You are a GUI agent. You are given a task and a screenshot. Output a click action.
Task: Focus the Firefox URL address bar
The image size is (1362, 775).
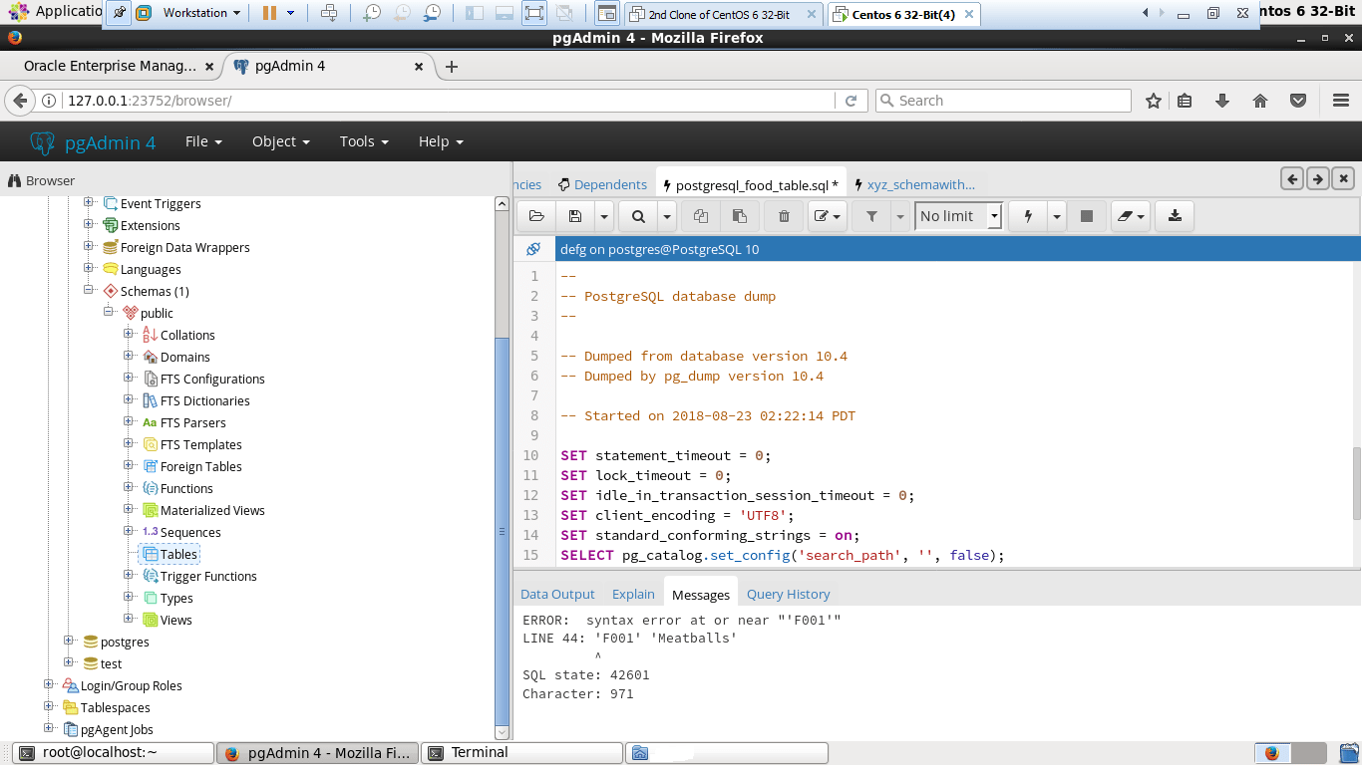point(449,101)
